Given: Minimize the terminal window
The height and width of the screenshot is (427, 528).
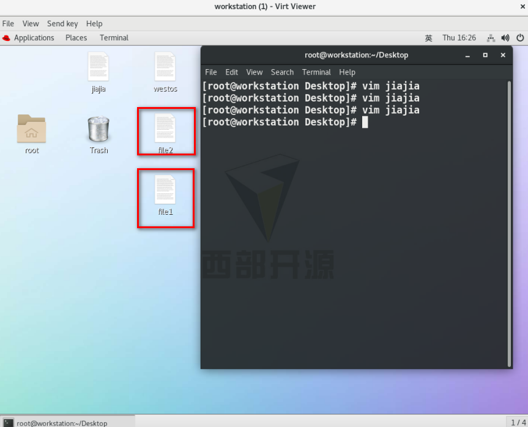Looking at the screenshot, I should pyautogui.click(x=467, y=55).
